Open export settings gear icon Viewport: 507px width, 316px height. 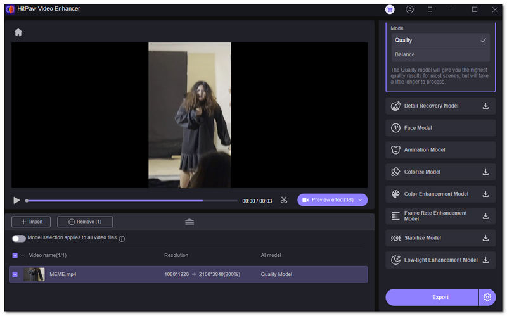pos(487,297)
